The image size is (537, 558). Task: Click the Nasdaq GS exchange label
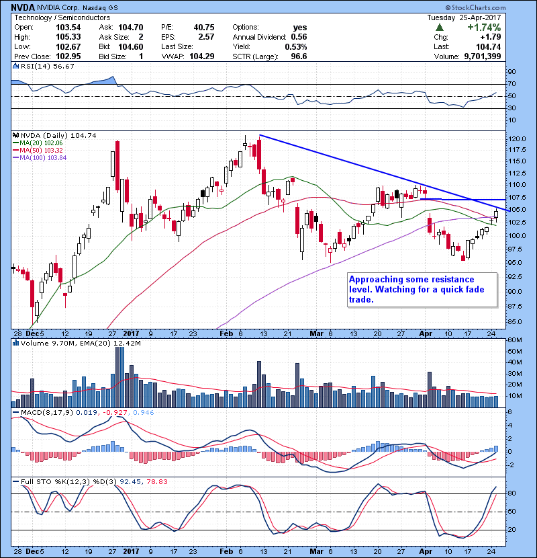tap(100, 8)
